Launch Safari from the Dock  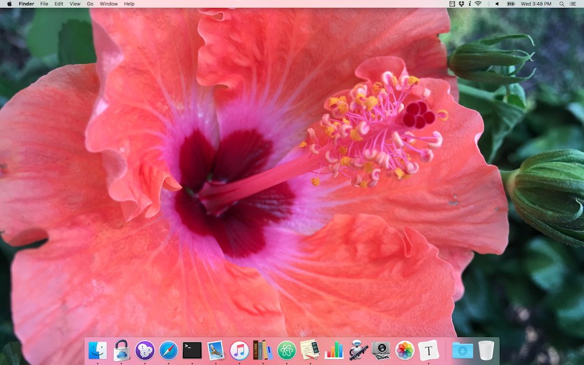tap(168, 350)
